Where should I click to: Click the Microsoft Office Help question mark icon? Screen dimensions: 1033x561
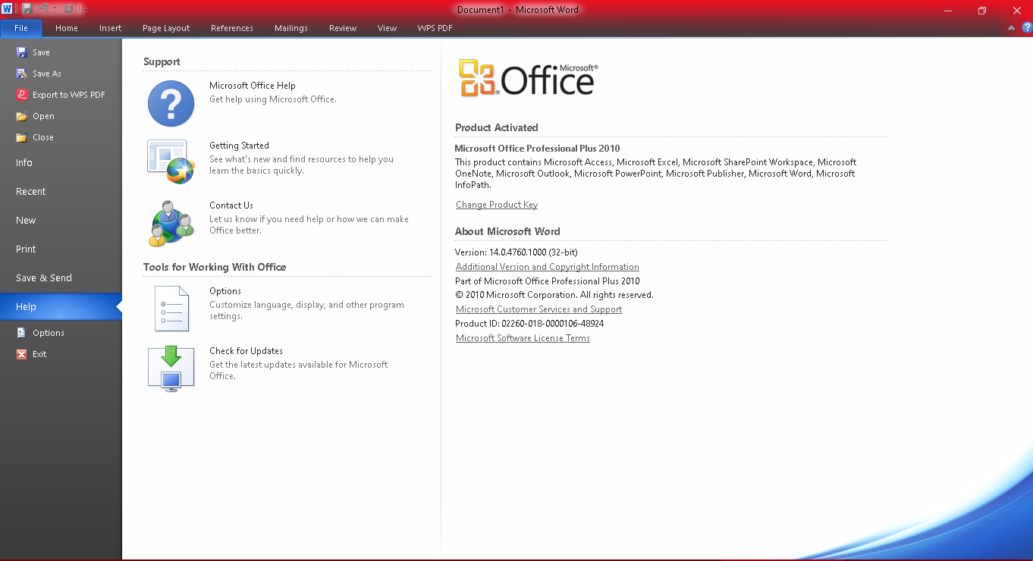[x=171, y=104]
